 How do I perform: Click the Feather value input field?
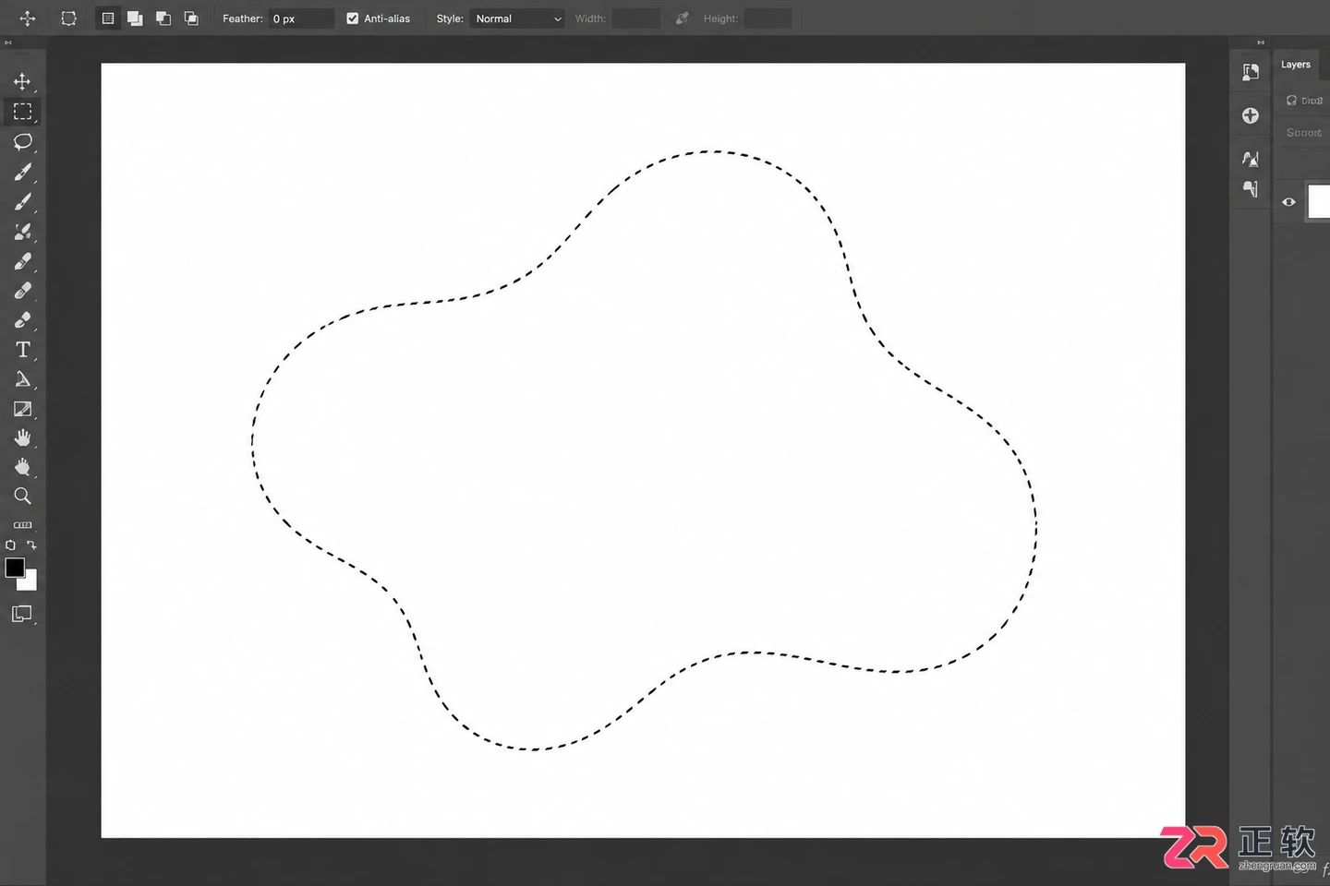(301, 18)
